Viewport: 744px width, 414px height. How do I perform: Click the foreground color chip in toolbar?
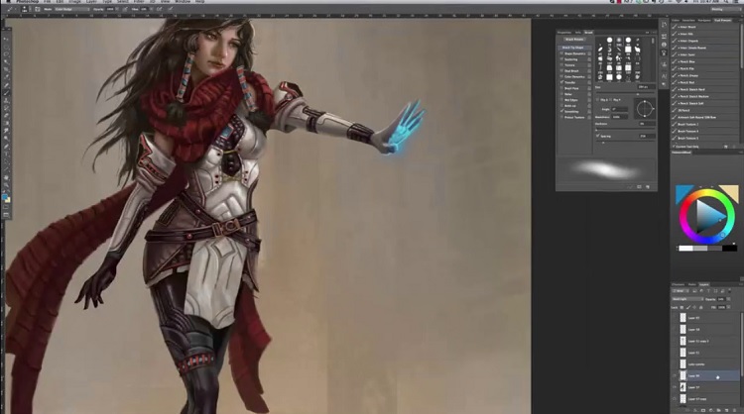pyautogui.click(x=5, y=197)
